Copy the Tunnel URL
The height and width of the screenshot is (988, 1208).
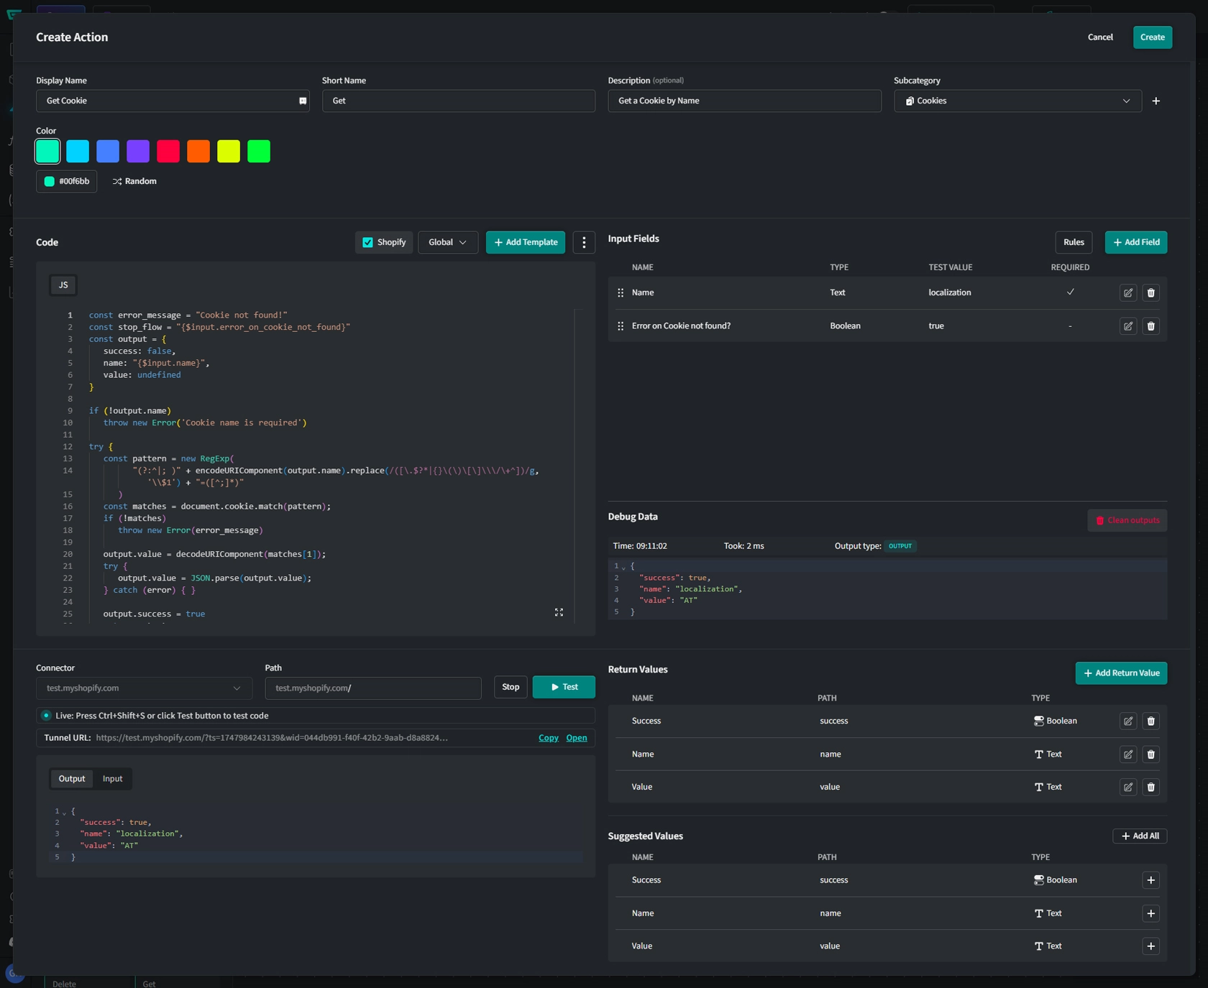(x=547, y=738)
